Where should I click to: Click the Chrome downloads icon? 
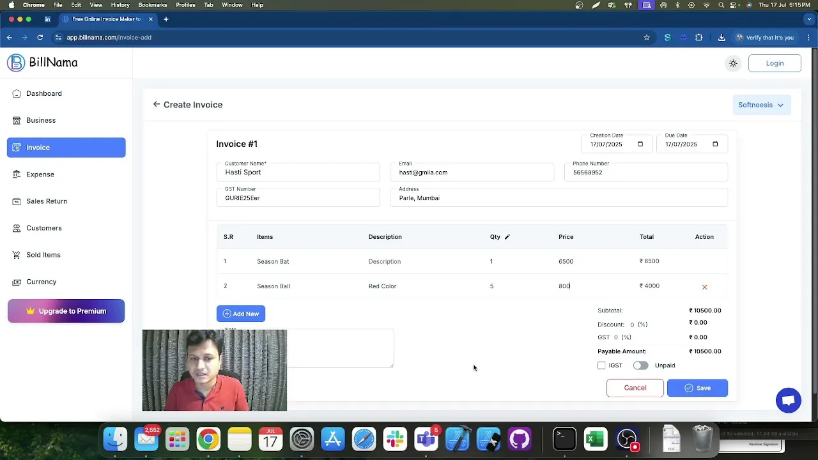(x=722, y=38)
